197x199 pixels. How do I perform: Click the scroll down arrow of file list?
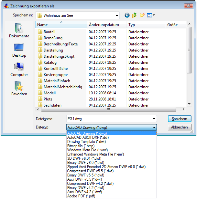[189, 104]
